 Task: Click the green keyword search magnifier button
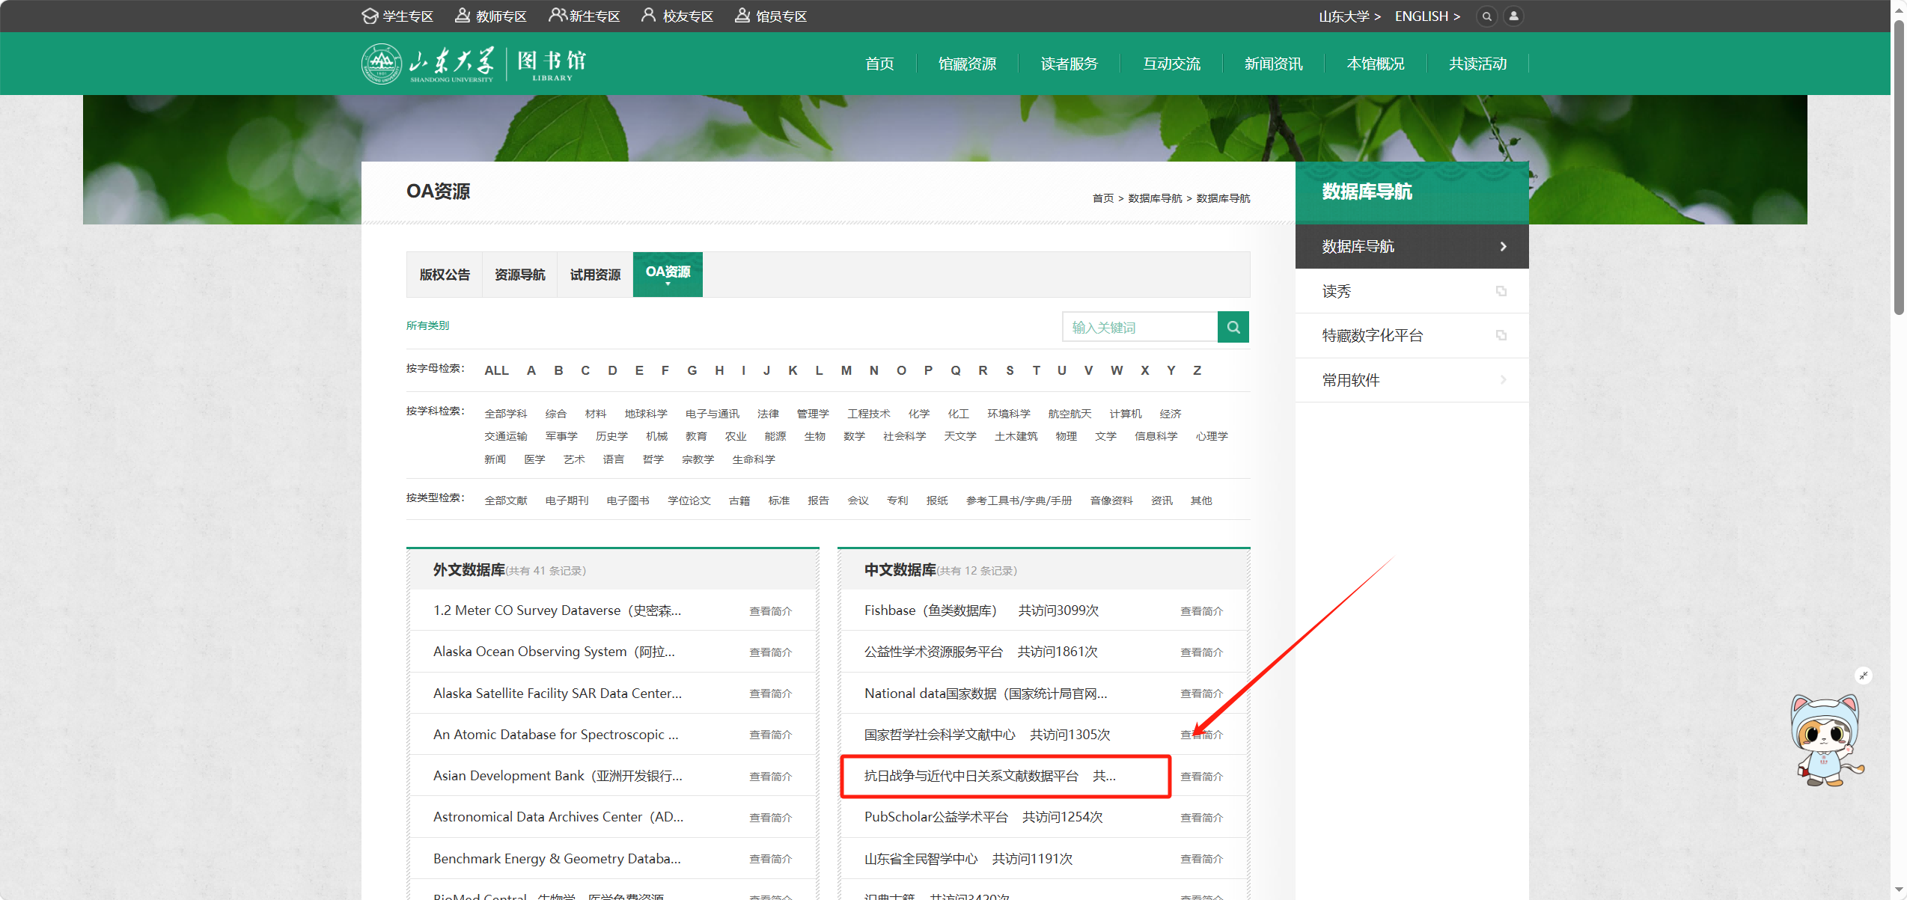(x=1233, y=327)
